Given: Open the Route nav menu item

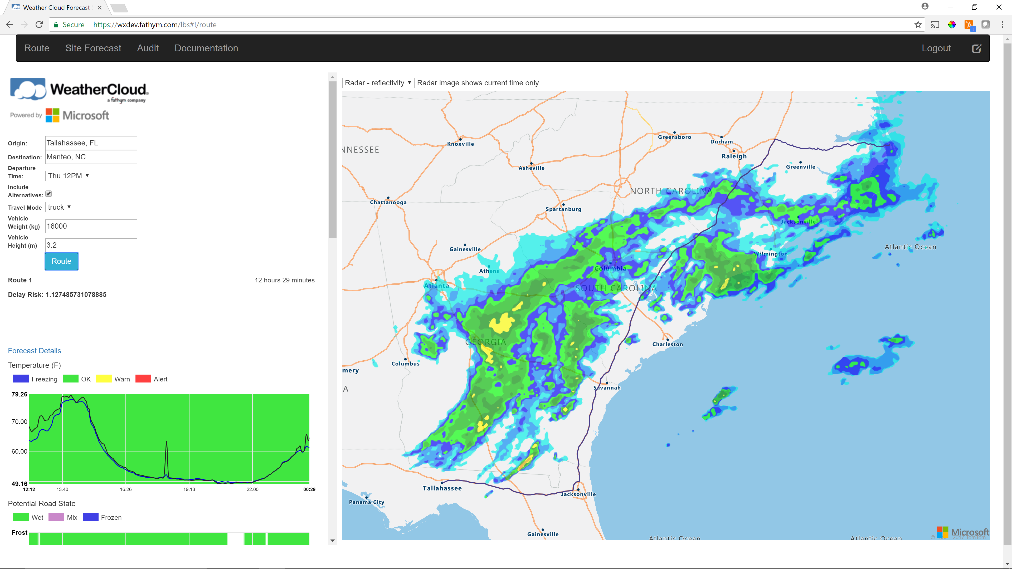Looking at the screenshot, I should click(x=37, y=48).
